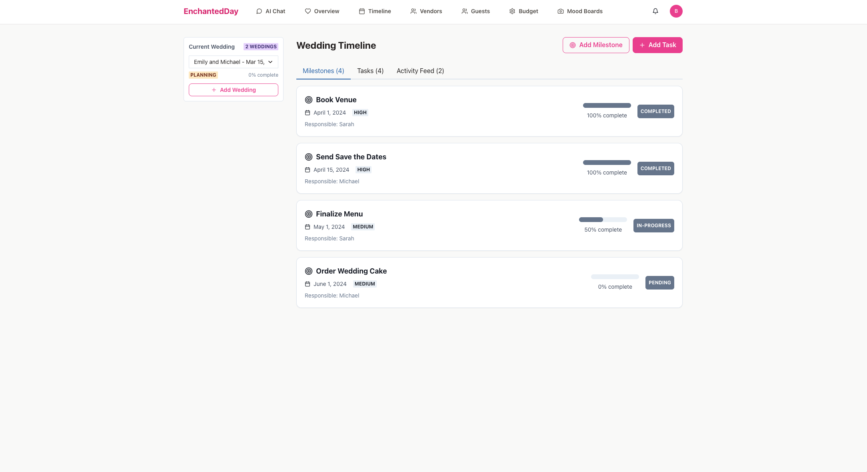The height and width of the screenshot is (472, 867).
Task: Open the AI Chat page
Action: click(x=271, y=11)
